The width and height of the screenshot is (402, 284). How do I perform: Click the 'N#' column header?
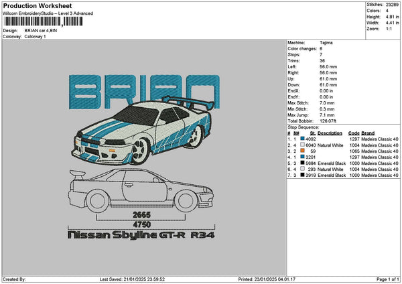(x=296, y=133)
